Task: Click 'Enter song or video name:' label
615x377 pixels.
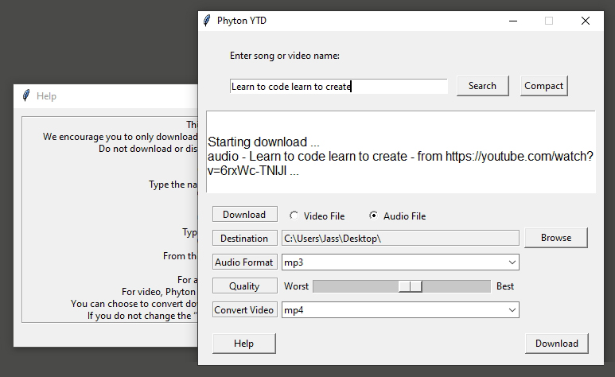Action: point(285,56)
